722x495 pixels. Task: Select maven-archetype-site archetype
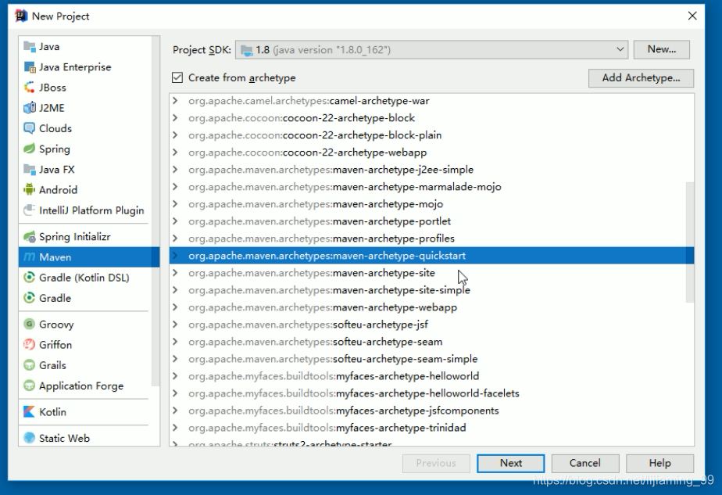(x=431, y=273)
